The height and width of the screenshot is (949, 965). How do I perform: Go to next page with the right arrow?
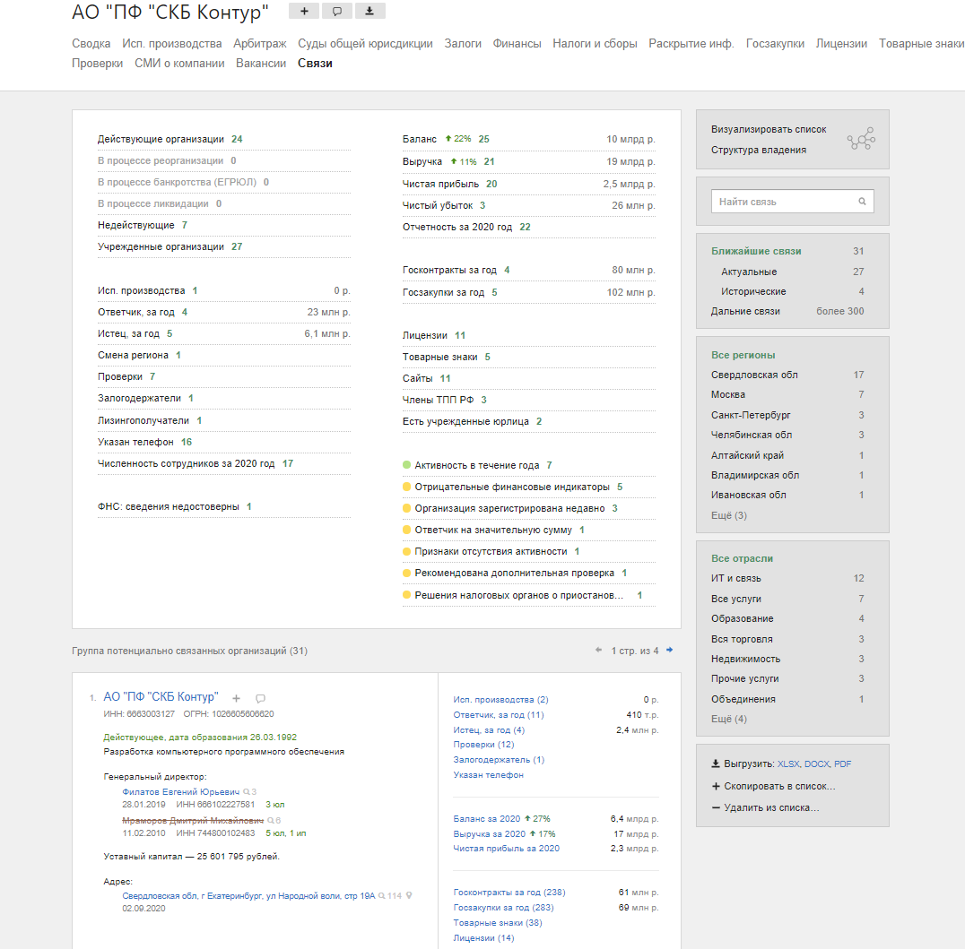[669, 651]
